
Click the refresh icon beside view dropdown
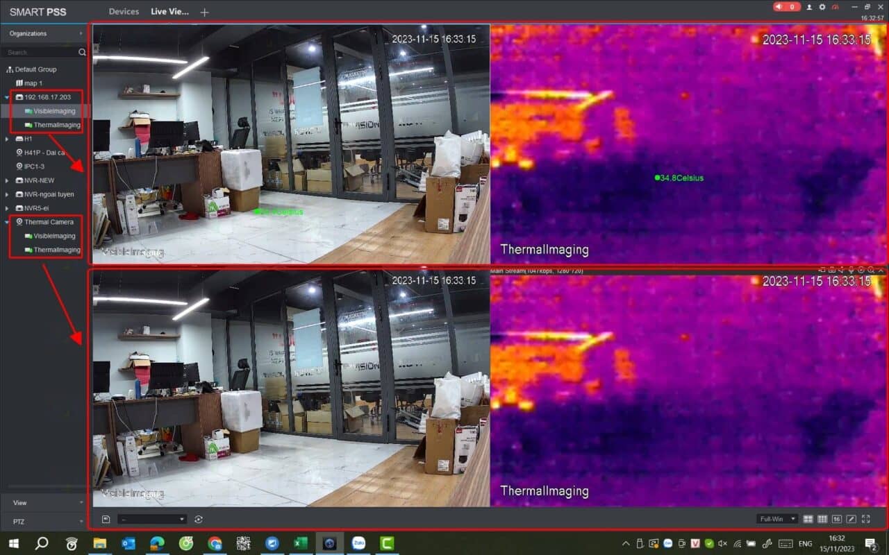(x=199, y=519)
